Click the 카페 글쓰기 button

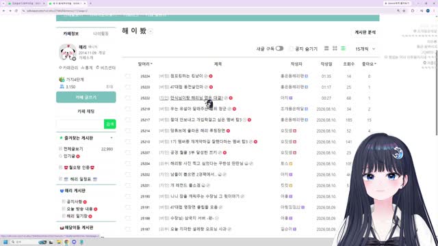coord(86,97)
